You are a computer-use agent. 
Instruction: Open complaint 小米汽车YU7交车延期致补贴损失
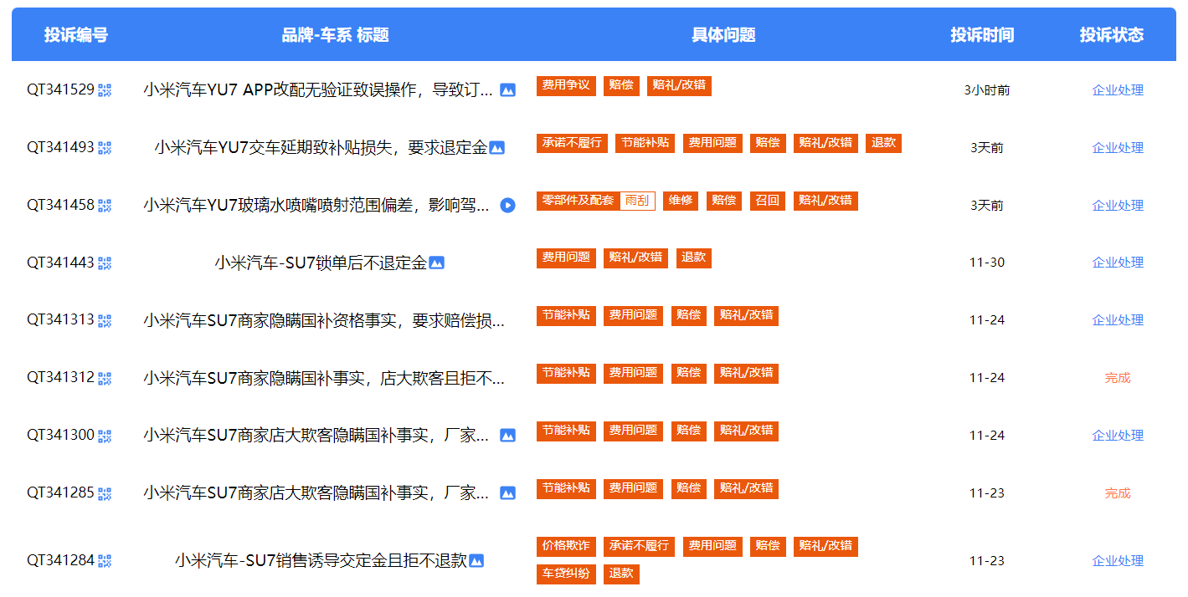point(320,148)
